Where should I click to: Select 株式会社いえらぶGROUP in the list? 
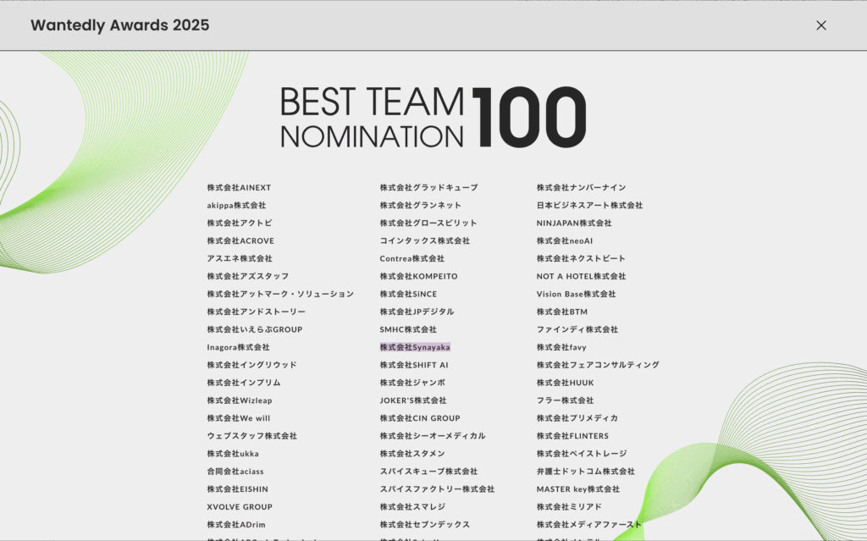(x=254, y=329)
